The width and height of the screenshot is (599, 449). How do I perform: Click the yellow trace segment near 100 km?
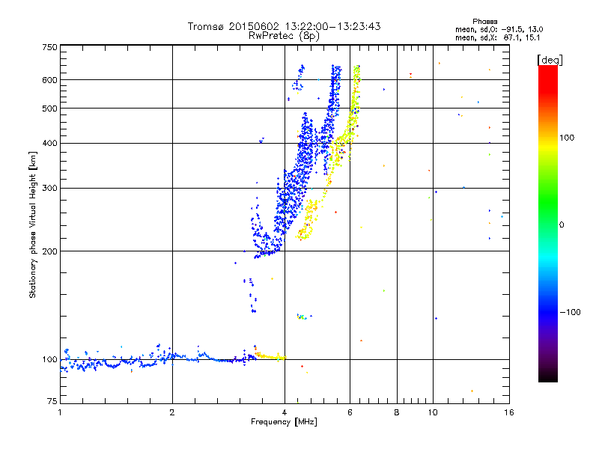pyautogui.click(x=271, y=357)
